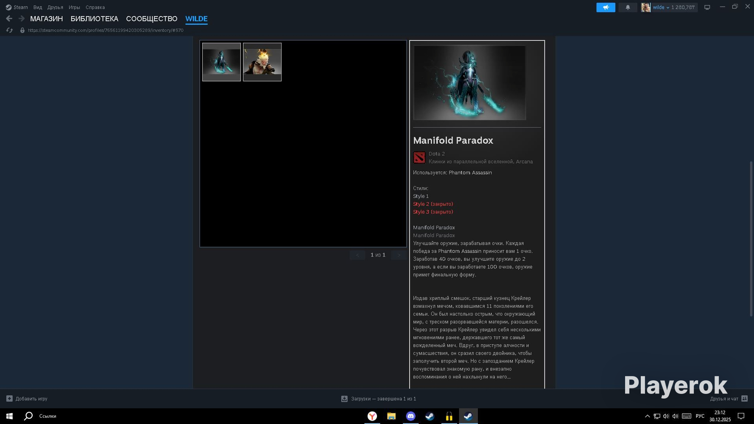Reload the page with the refresh icon

tap(9, 30)
